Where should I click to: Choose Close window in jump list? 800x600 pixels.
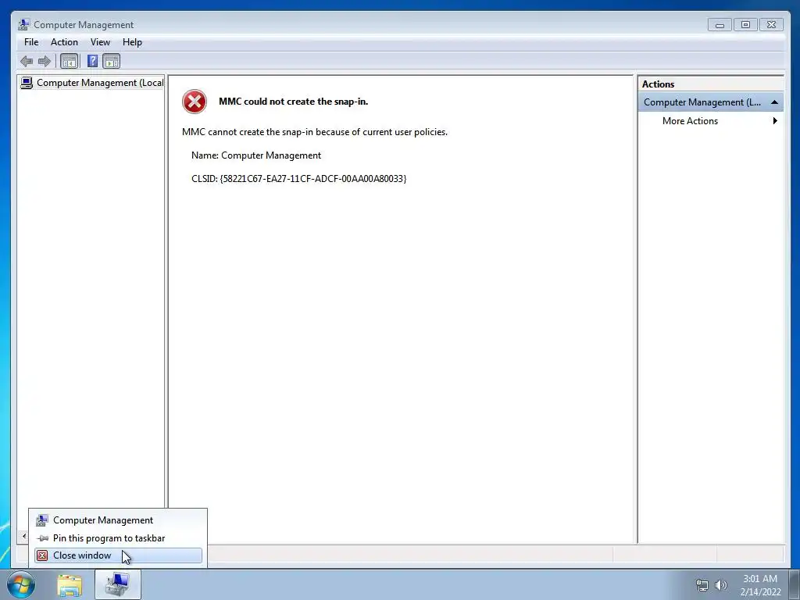pos(119,555)
